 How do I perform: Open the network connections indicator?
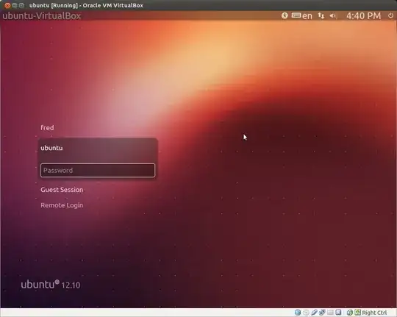click(321, 15)
